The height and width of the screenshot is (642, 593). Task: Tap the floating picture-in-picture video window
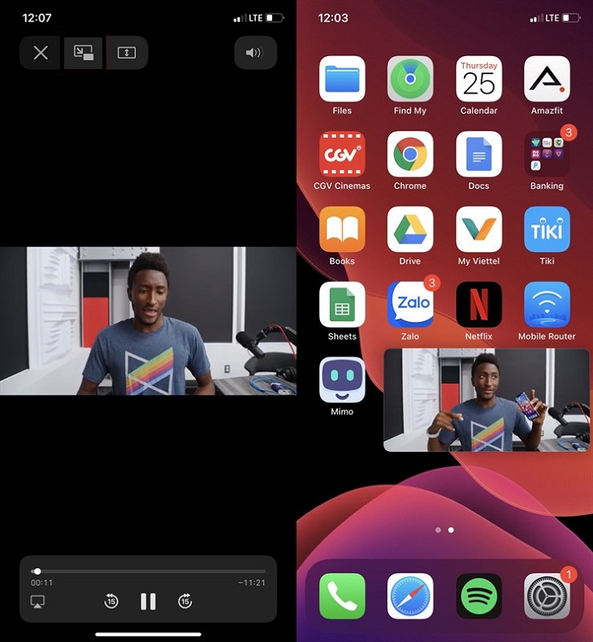click(487, 400)
